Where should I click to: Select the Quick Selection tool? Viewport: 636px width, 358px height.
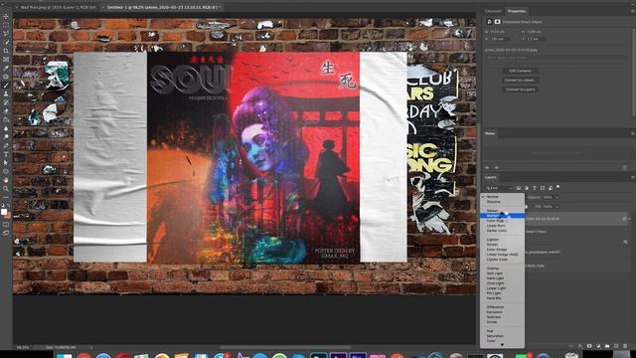(x=6, y=42)
